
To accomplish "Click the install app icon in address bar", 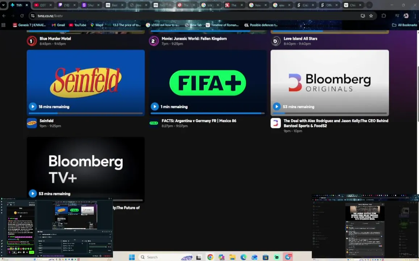I will (x=363, y=16).
